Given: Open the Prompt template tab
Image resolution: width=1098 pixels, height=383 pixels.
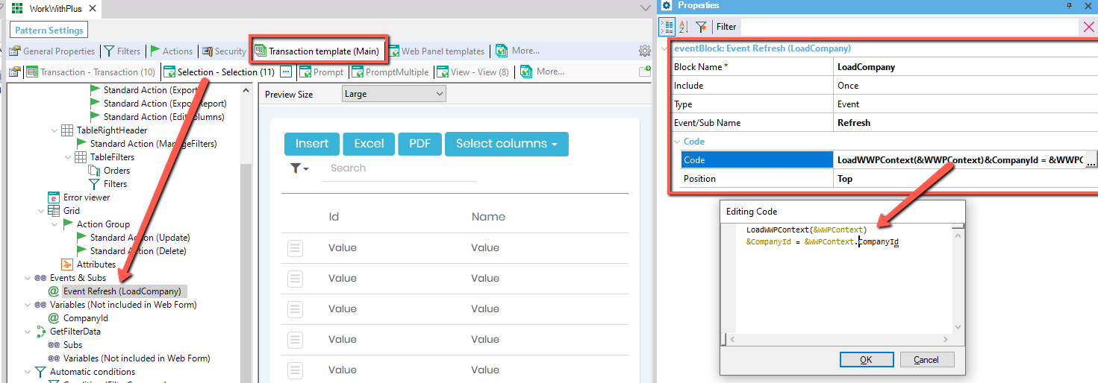Looking at the screenshot, I should pos(321,72).
